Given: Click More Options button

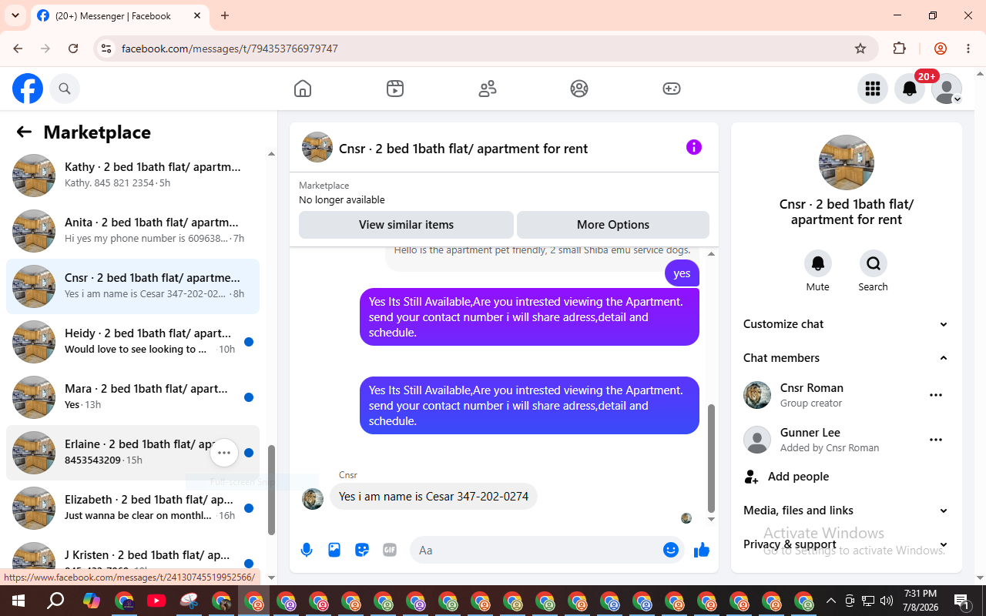Looking at the screenshot, I should [x=613, y=225].
